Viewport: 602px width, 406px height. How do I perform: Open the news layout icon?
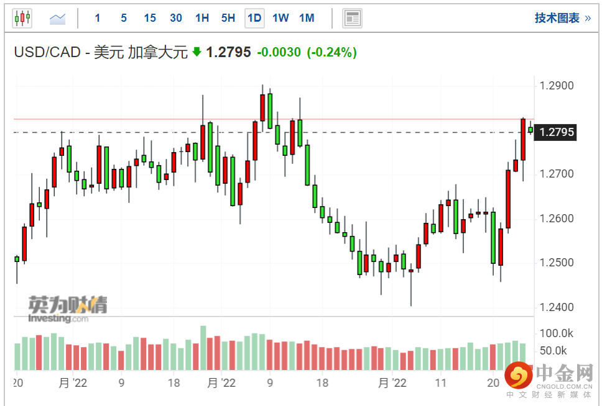tap(353, 18)
